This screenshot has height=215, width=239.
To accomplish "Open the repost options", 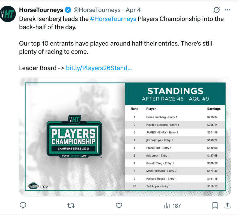I will (71, 205).
